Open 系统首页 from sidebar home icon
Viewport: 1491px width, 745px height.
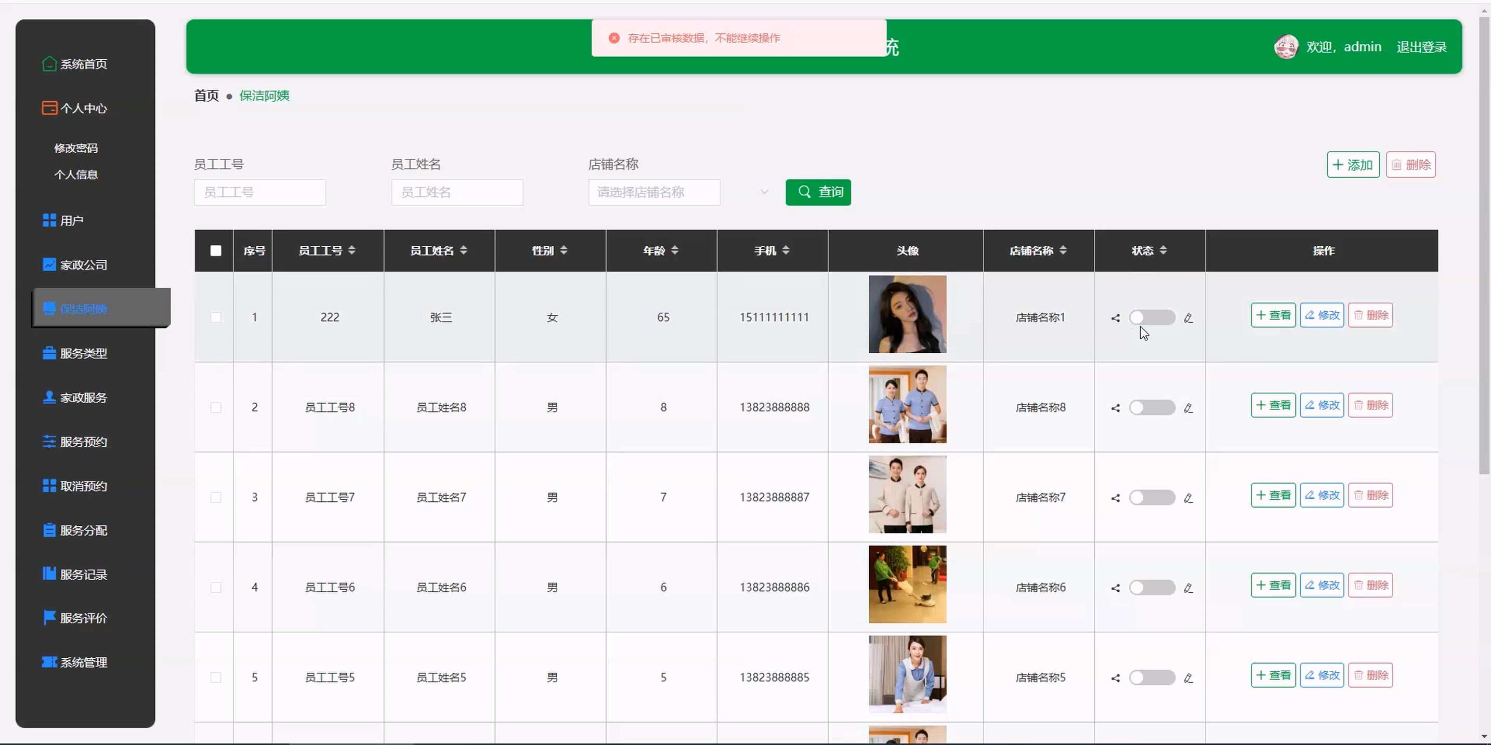click(x=50, y=63)
